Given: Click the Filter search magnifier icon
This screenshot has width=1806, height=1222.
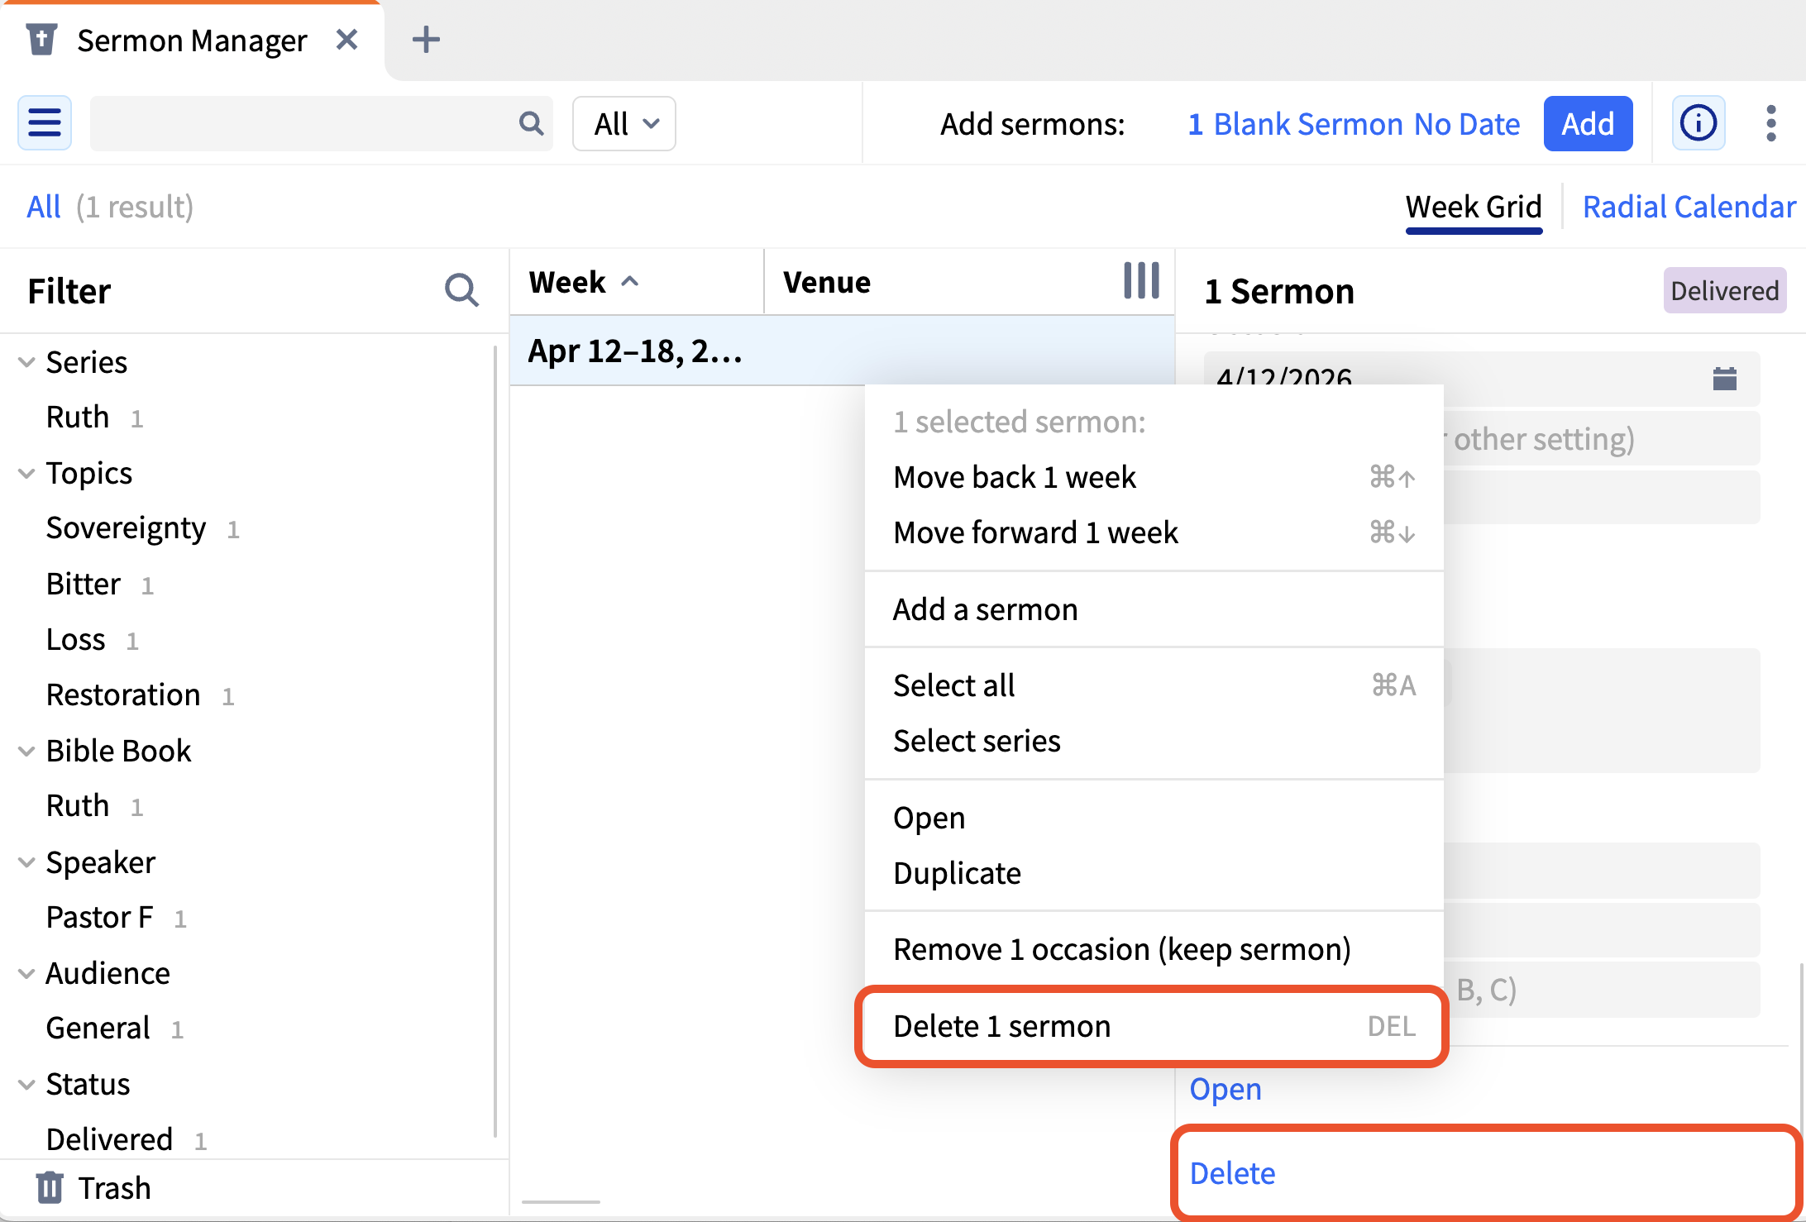Looking at the screenshot, I should (461, 291).
